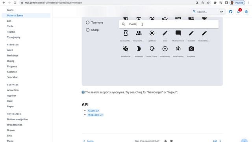This screenshot has height=142, width=252.
Task: Click browser forward arrow
Action: [x=9, y=3]
